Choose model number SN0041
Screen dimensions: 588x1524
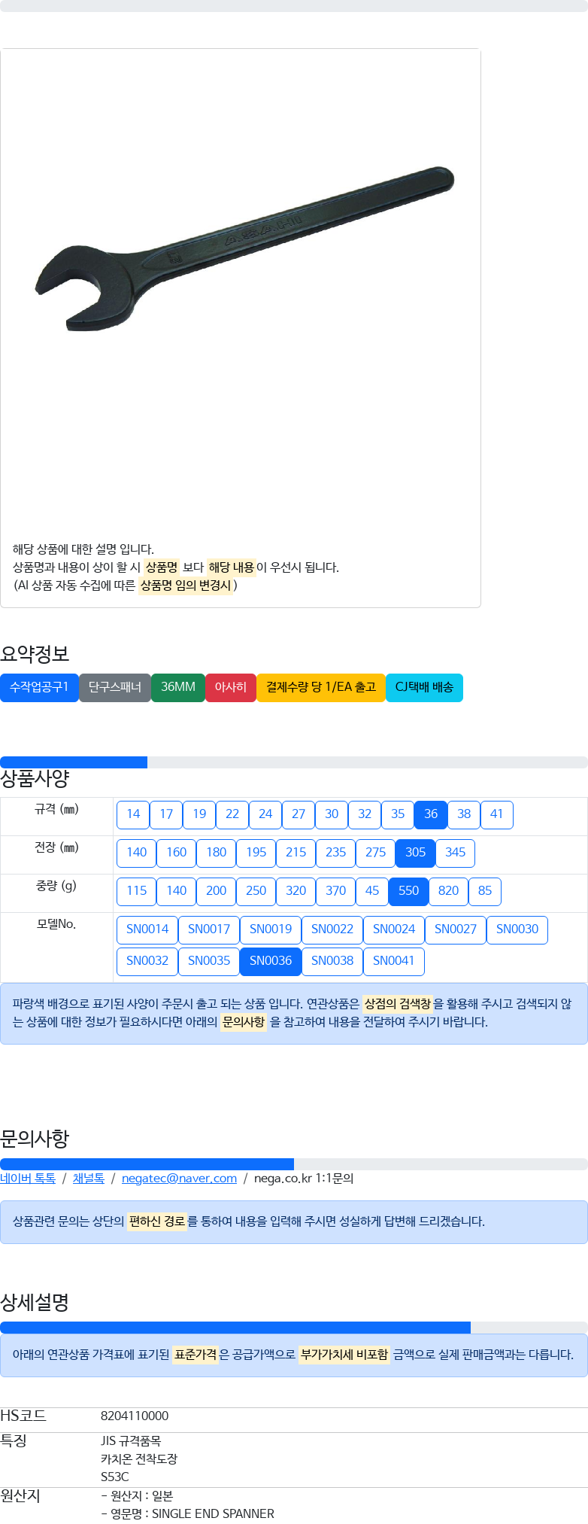[x=394, y=961]
